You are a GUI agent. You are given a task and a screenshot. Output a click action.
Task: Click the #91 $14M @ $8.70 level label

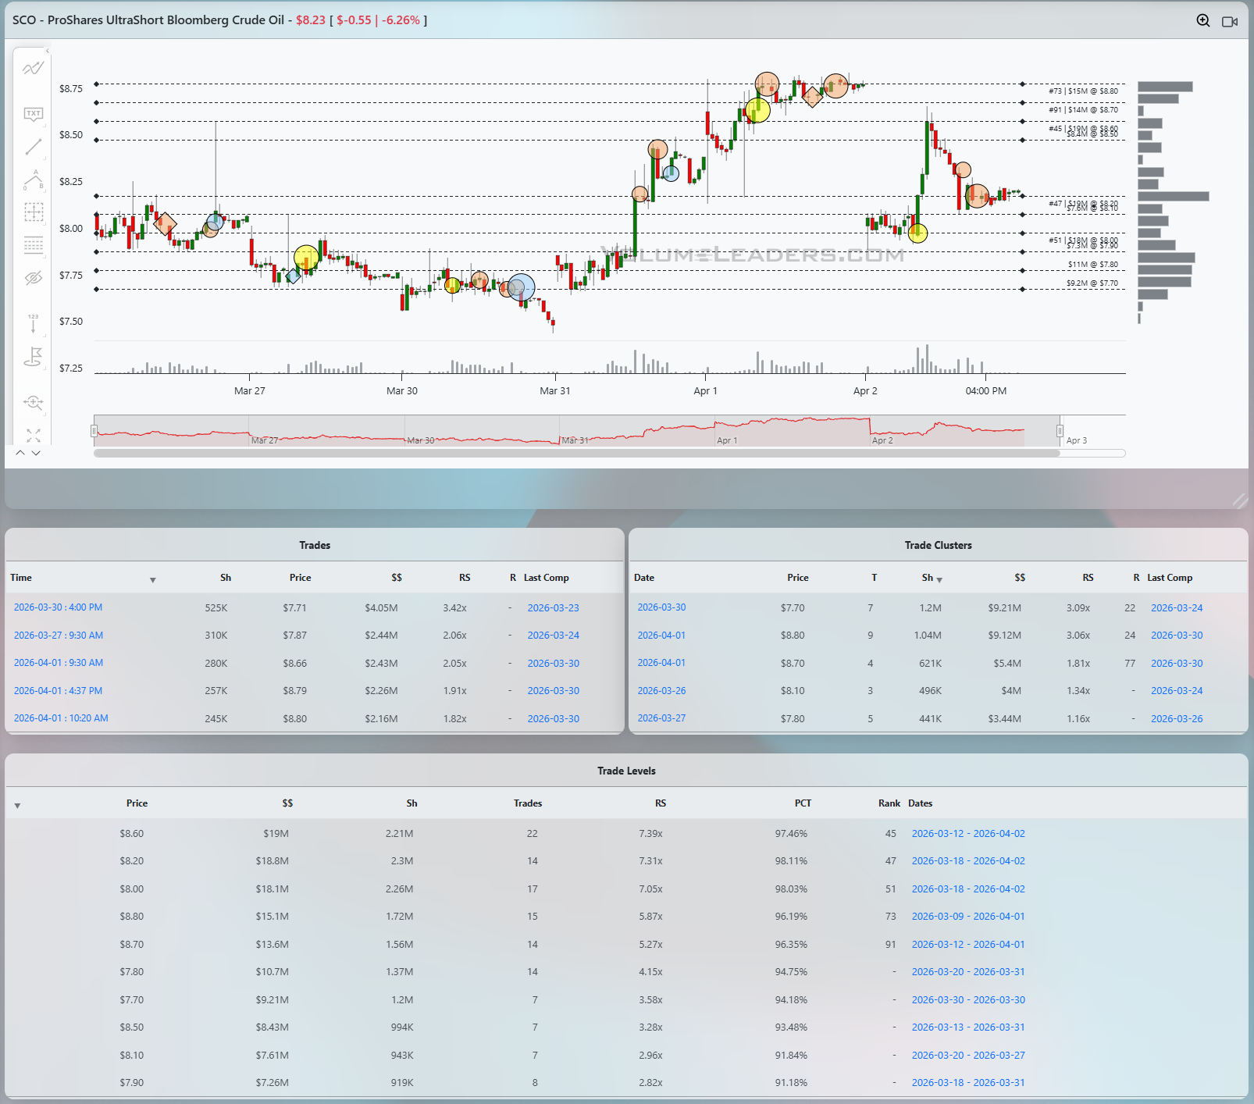coord(1083,110)
